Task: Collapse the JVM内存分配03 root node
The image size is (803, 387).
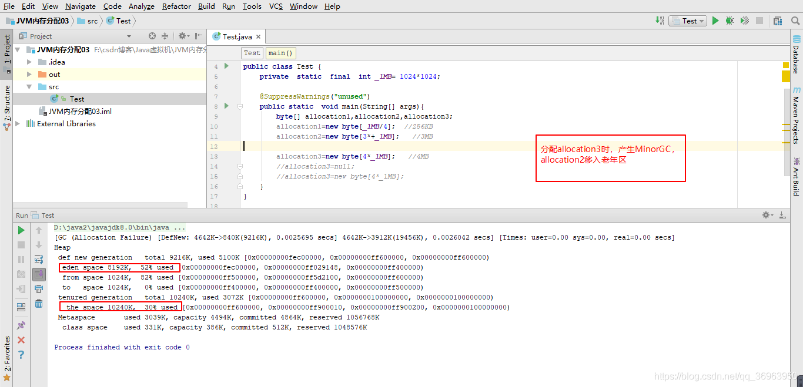Action: coord(18,50)
